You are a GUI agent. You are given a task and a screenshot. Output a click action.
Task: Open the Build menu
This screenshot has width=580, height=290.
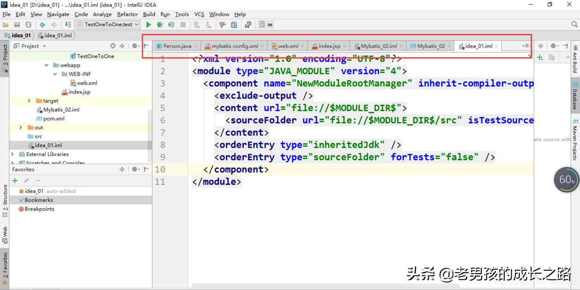tap(149, 14)
